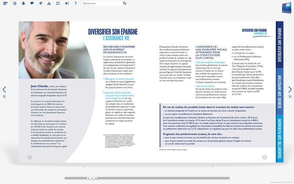This screenshot has height=184, width=294.
Task: Open the Diversifier son épargne side tab
Action: point(279,45)
